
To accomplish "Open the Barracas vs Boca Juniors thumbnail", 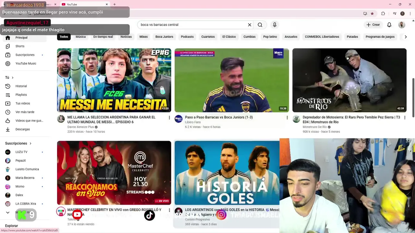I will pyautogui.click(x=232, y=80).
